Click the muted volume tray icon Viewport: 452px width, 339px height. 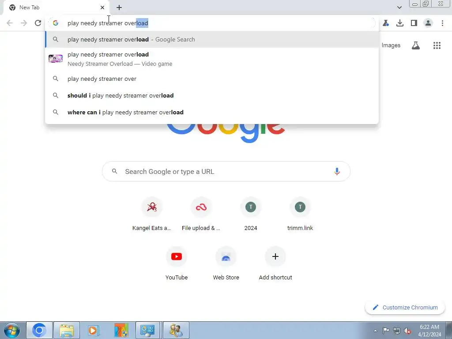pyautogui.click(x=407, y=331)
